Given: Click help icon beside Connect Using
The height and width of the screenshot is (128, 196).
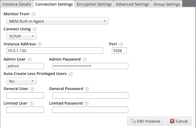Looking at the screenshot, I should tap(35, 29).
